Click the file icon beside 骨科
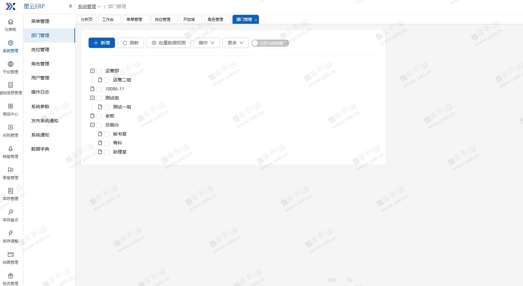Viewport: 523px width, 286px height. pos(100,143)
